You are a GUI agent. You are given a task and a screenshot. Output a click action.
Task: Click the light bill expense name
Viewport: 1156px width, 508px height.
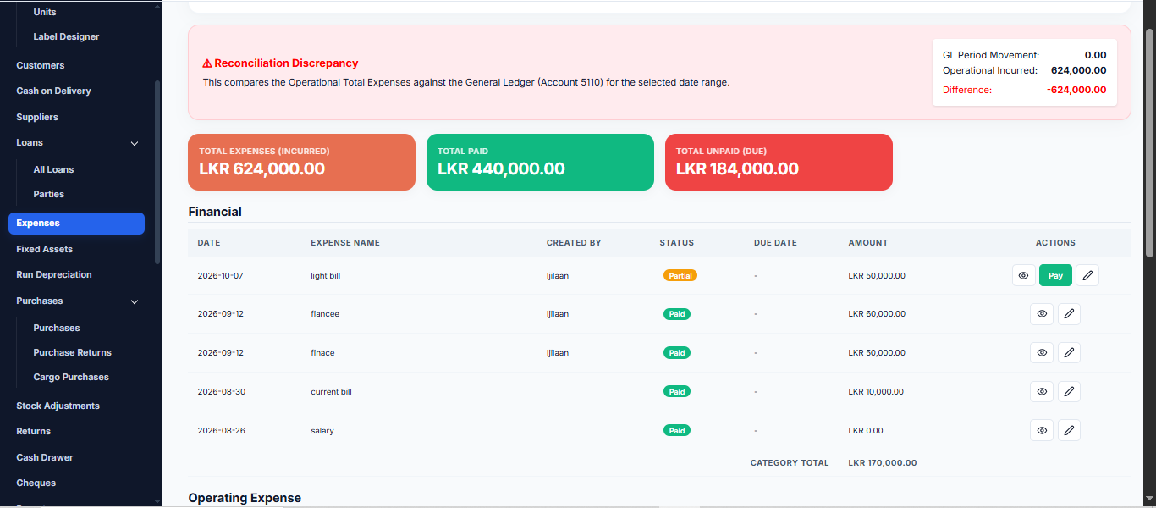pyautogui.click(x=326, y=276)
